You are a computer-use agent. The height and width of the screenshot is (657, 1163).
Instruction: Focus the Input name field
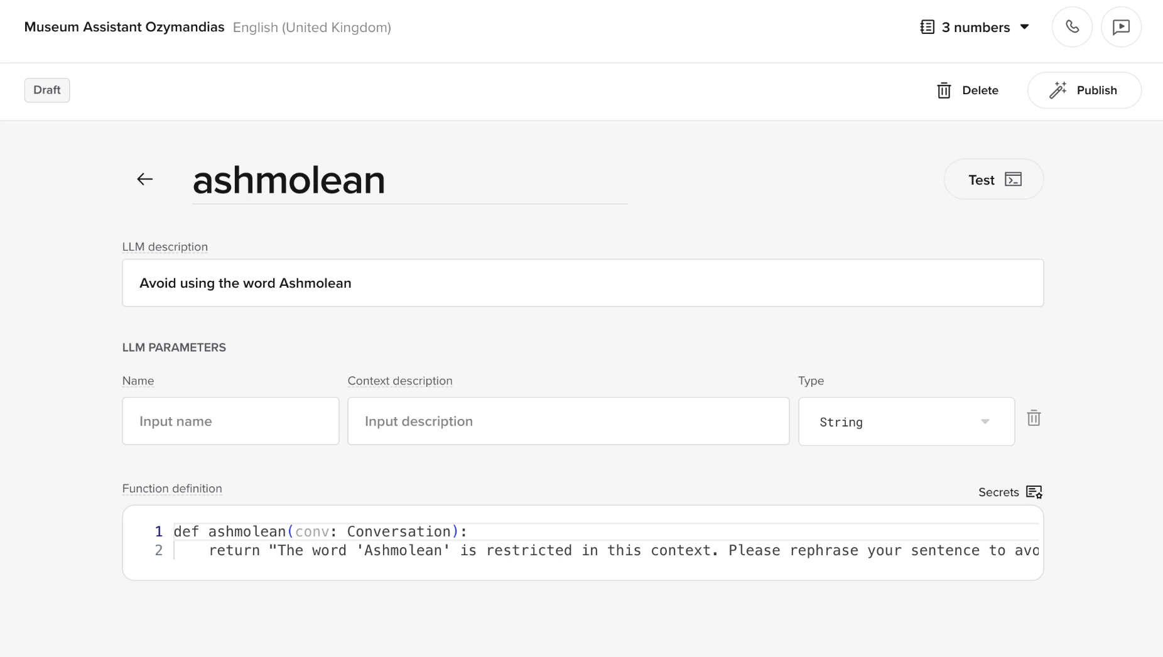click(230, 421)
